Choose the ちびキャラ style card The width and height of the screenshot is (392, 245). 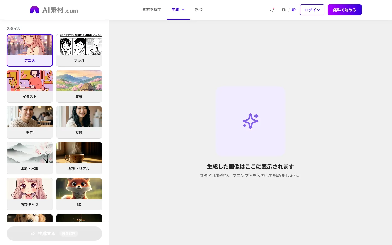click(30, 194)
